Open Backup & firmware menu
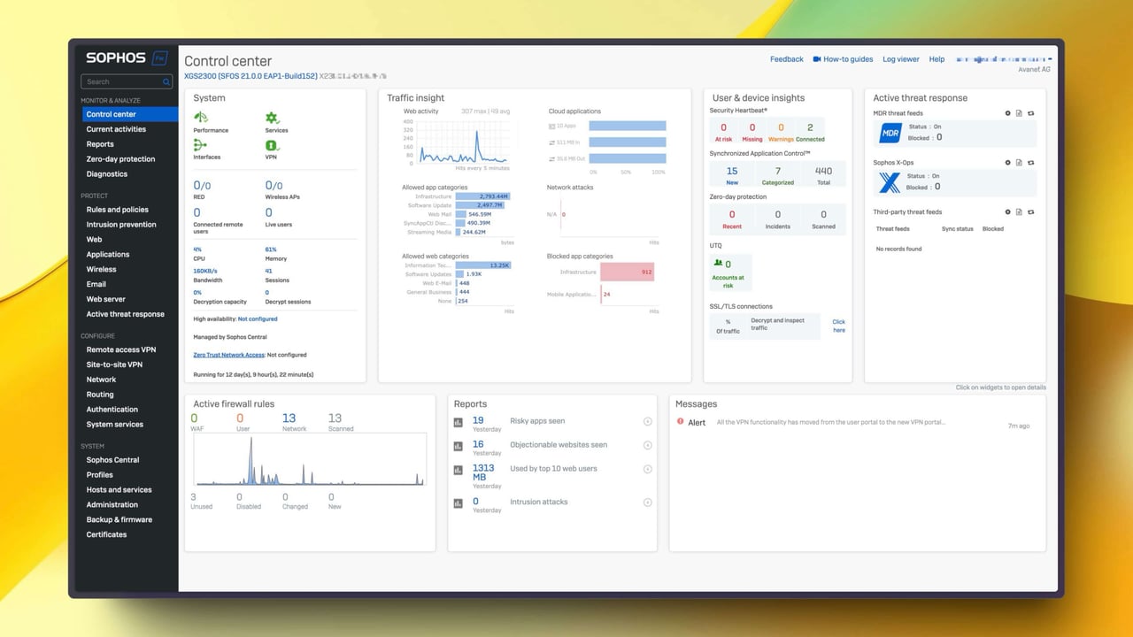Screen dimensions: 1133x637 pos(119,519)
